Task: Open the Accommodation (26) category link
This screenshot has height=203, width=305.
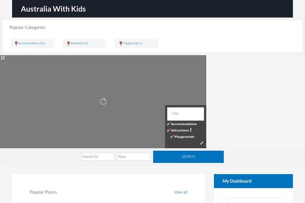Action: [32, 43]
